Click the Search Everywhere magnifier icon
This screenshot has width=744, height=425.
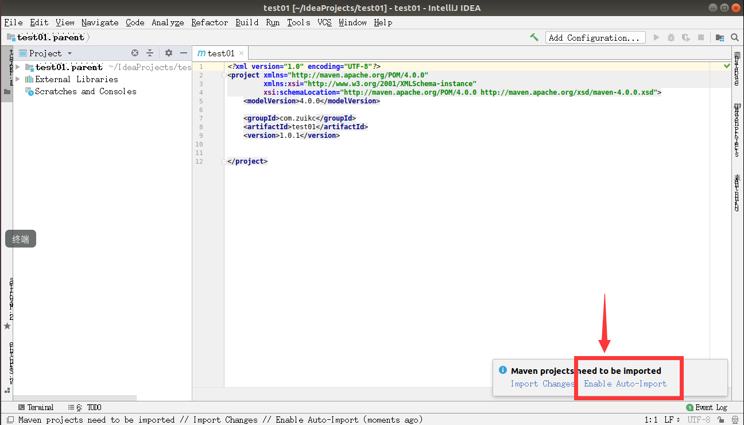735,37
